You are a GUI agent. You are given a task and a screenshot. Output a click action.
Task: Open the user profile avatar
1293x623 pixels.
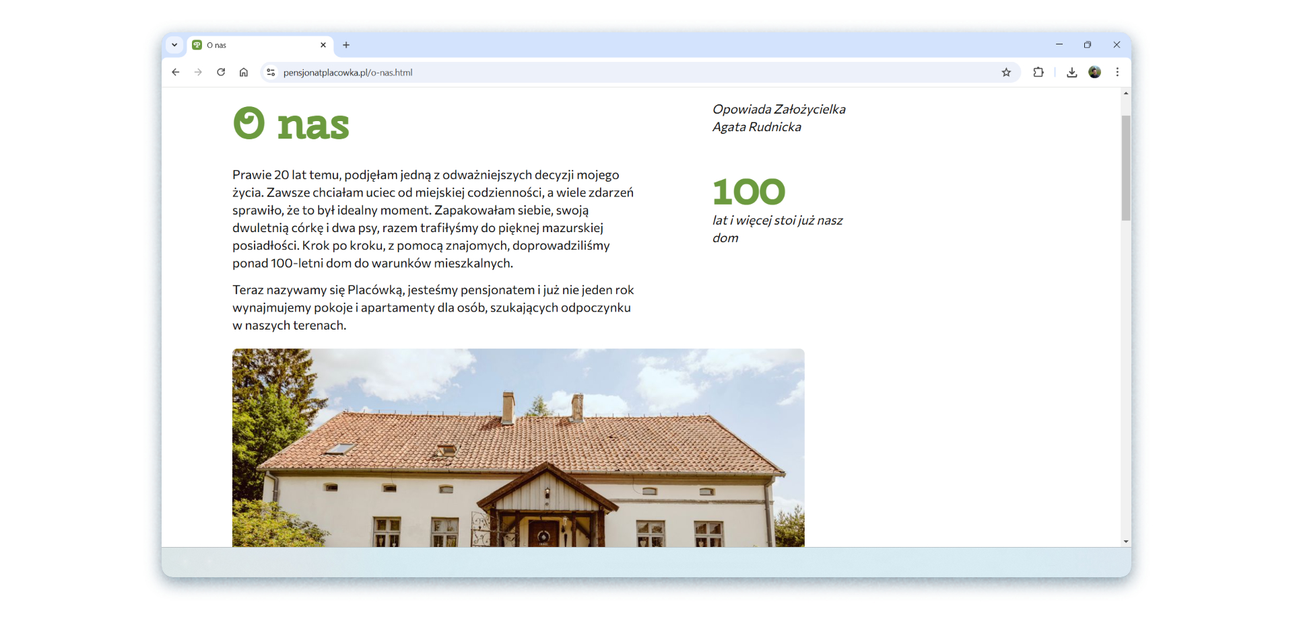(1095, 72)
